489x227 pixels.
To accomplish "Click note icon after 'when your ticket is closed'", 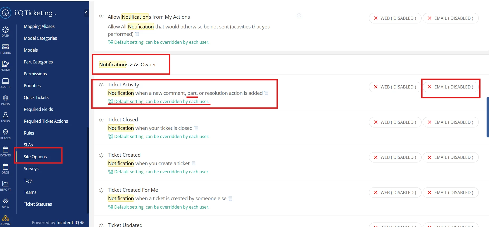I will (x=196, y=128).
